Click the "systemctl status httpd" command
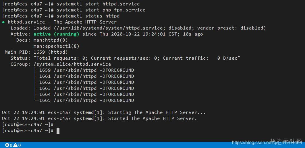The width and height of the screenshot is (305, 148). 88,16
